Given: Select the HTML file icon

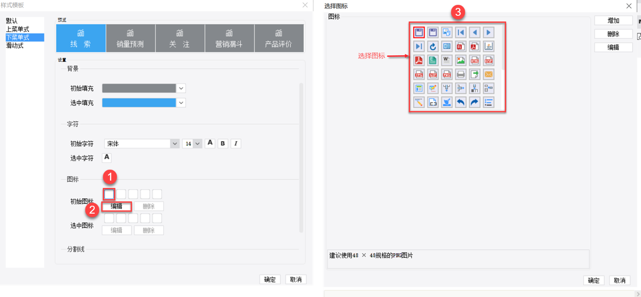Looking at the screenshot, I should 474,60.
